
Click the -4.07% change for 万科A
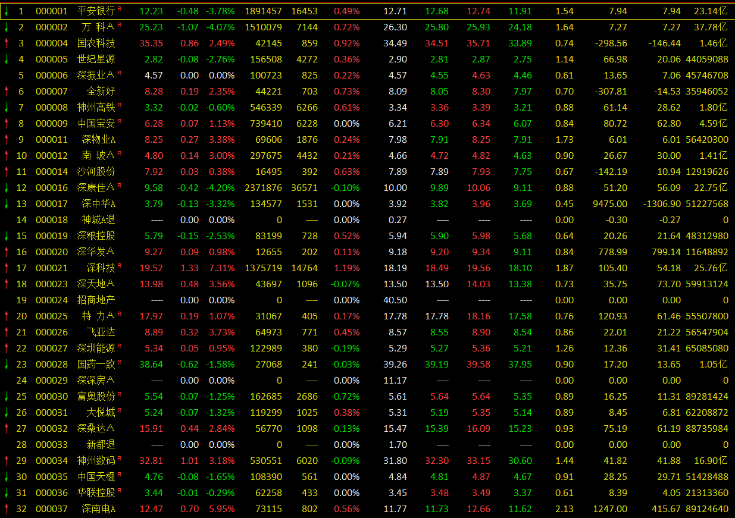[x=220, y=27]
